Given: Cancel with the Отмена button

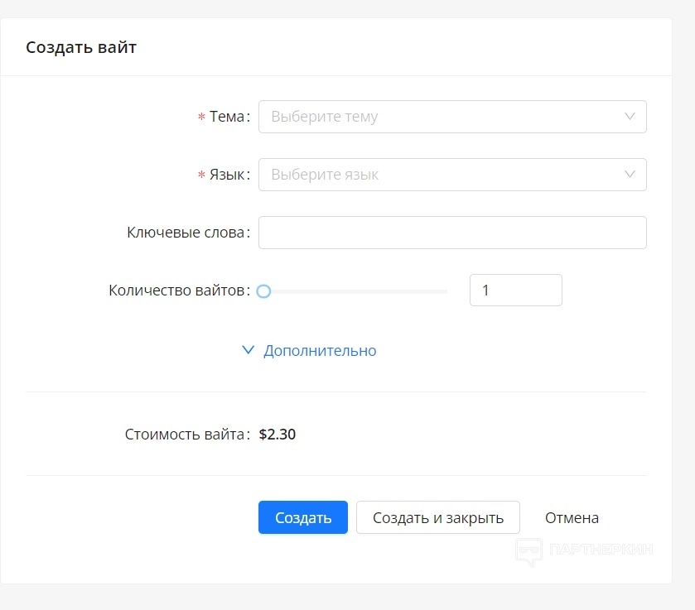Looking at the screenshot, I should 572,518.
